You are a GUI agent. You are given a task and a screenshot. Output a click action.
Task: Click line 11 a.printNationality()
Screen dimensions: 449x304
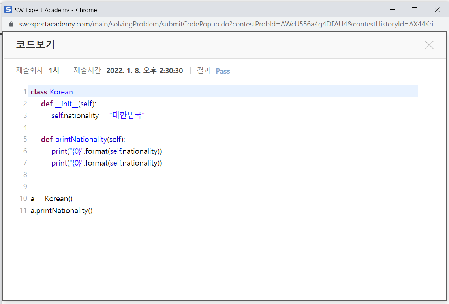(x=62, y=211)
